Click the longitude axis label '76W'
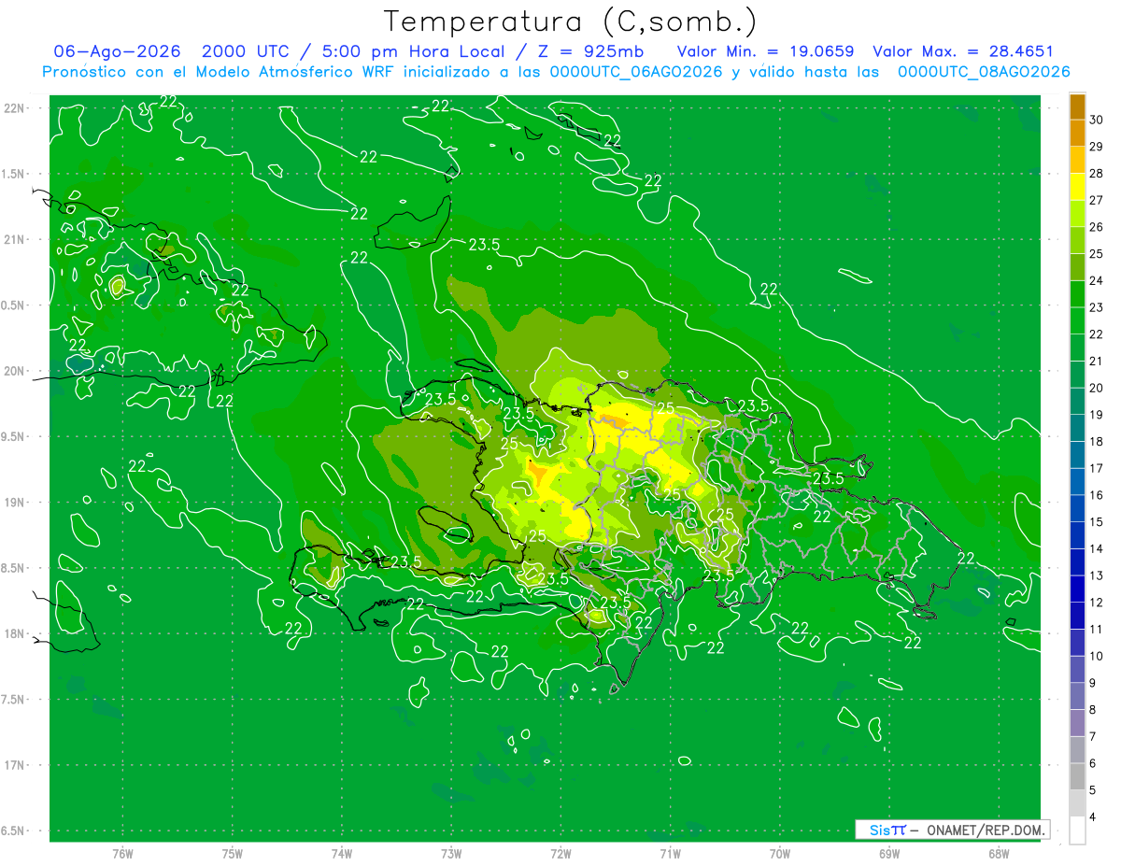Image resolution: width=1121 pixels, height=866 pixels. coord(122,854)
